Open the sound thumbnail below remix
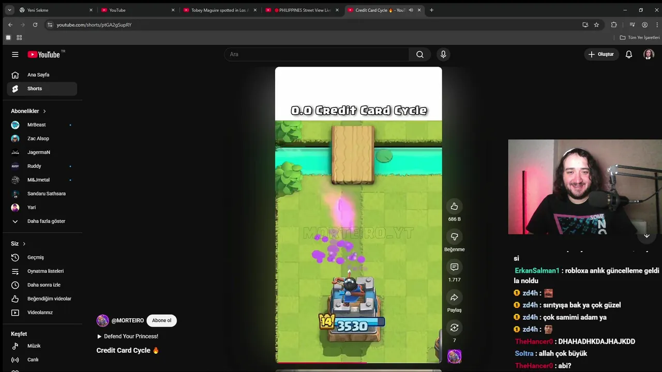 pos(454,357)
